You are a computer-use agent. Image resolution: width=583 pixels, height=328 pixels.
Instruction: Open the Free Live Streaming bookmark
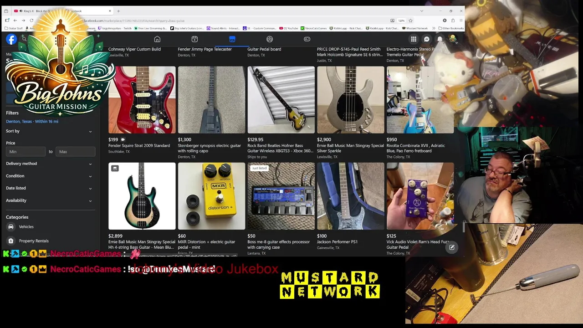pos(151,28)
